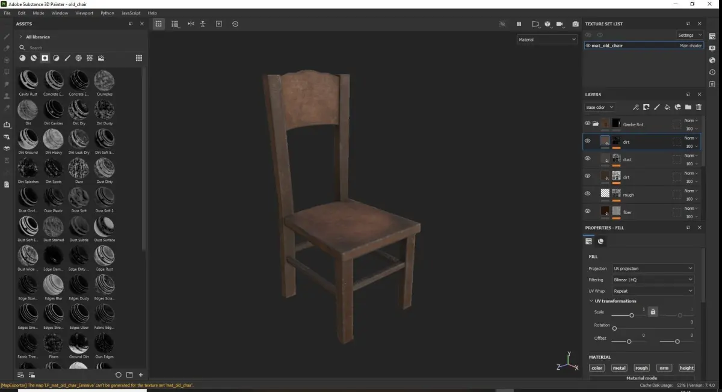Collapse the UV transformations section
The height and width of the screenshot is (392, 722).
pyautogui.click(x=591, y=301)
